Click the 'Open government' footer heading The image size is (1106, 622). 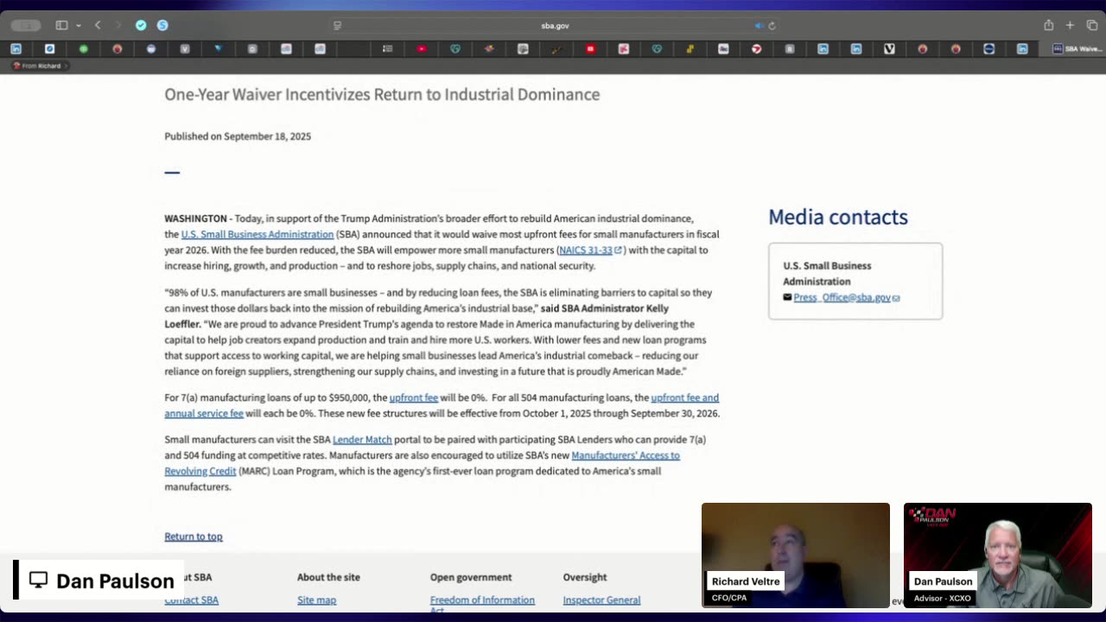[471, 577]
